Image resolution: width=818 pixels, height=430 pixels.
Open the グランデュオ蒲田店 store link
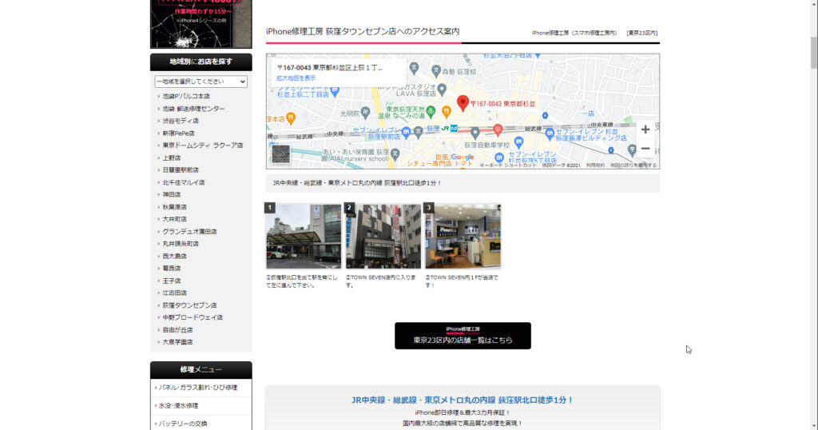189,232
